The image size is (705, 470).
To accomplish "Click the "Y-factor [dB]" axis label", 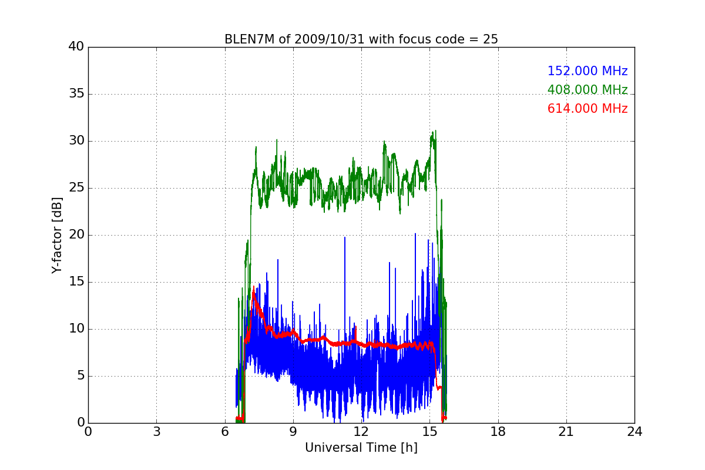I will pos(57,235).
